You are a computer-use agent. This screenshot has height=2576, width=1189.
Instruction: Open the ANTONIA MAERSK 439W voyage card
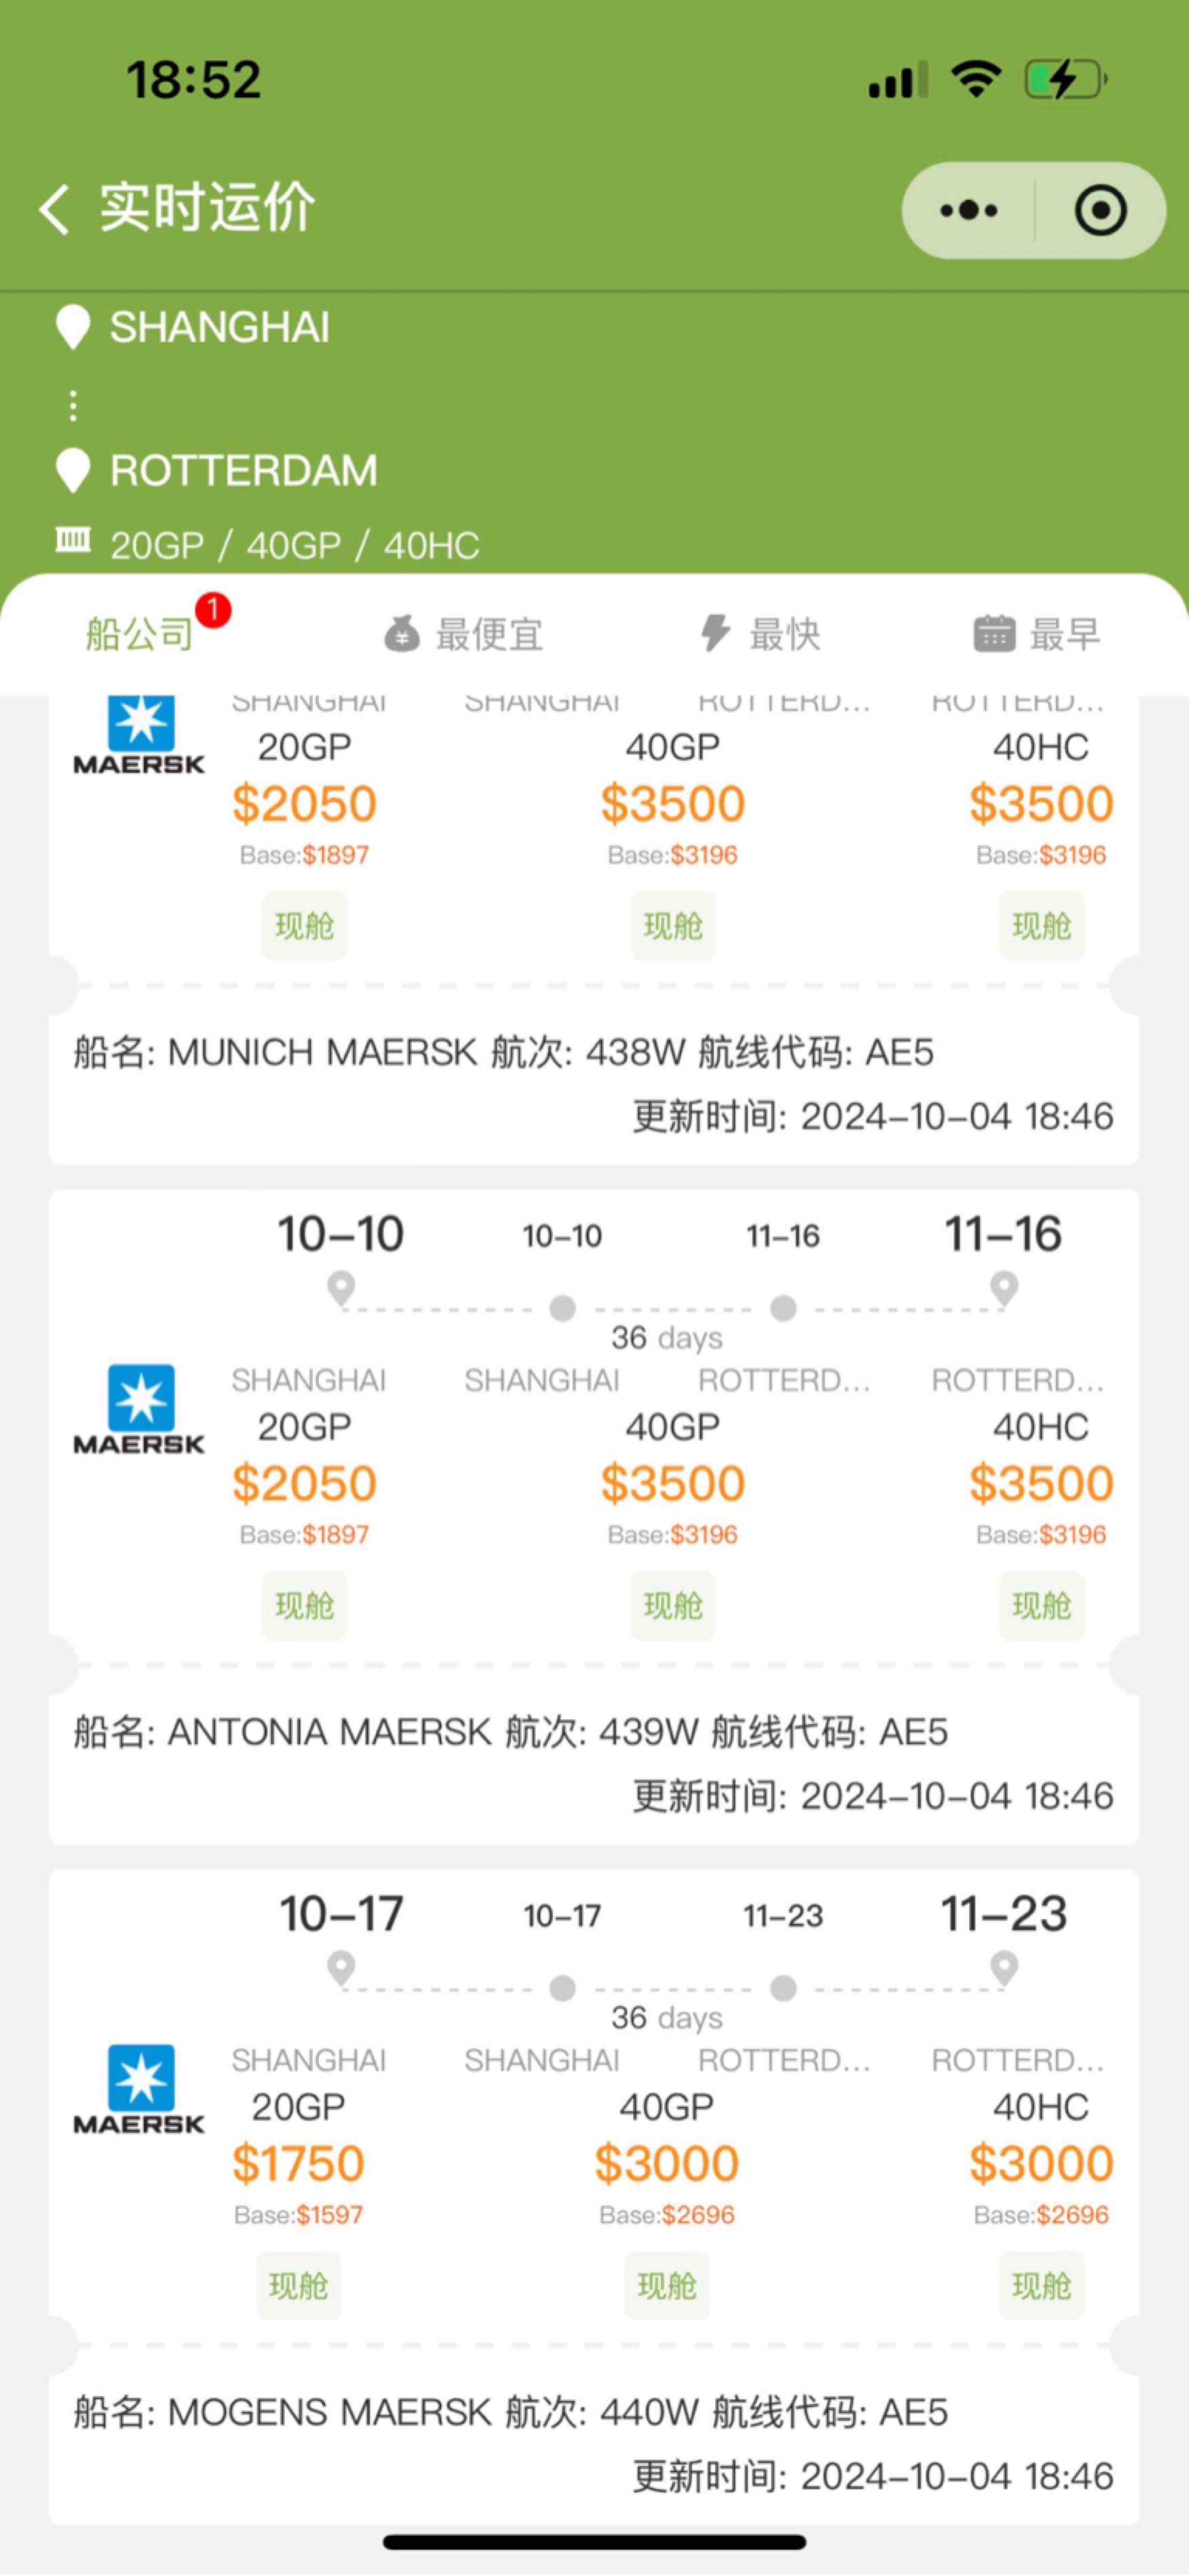click(x=594, y=1516)
